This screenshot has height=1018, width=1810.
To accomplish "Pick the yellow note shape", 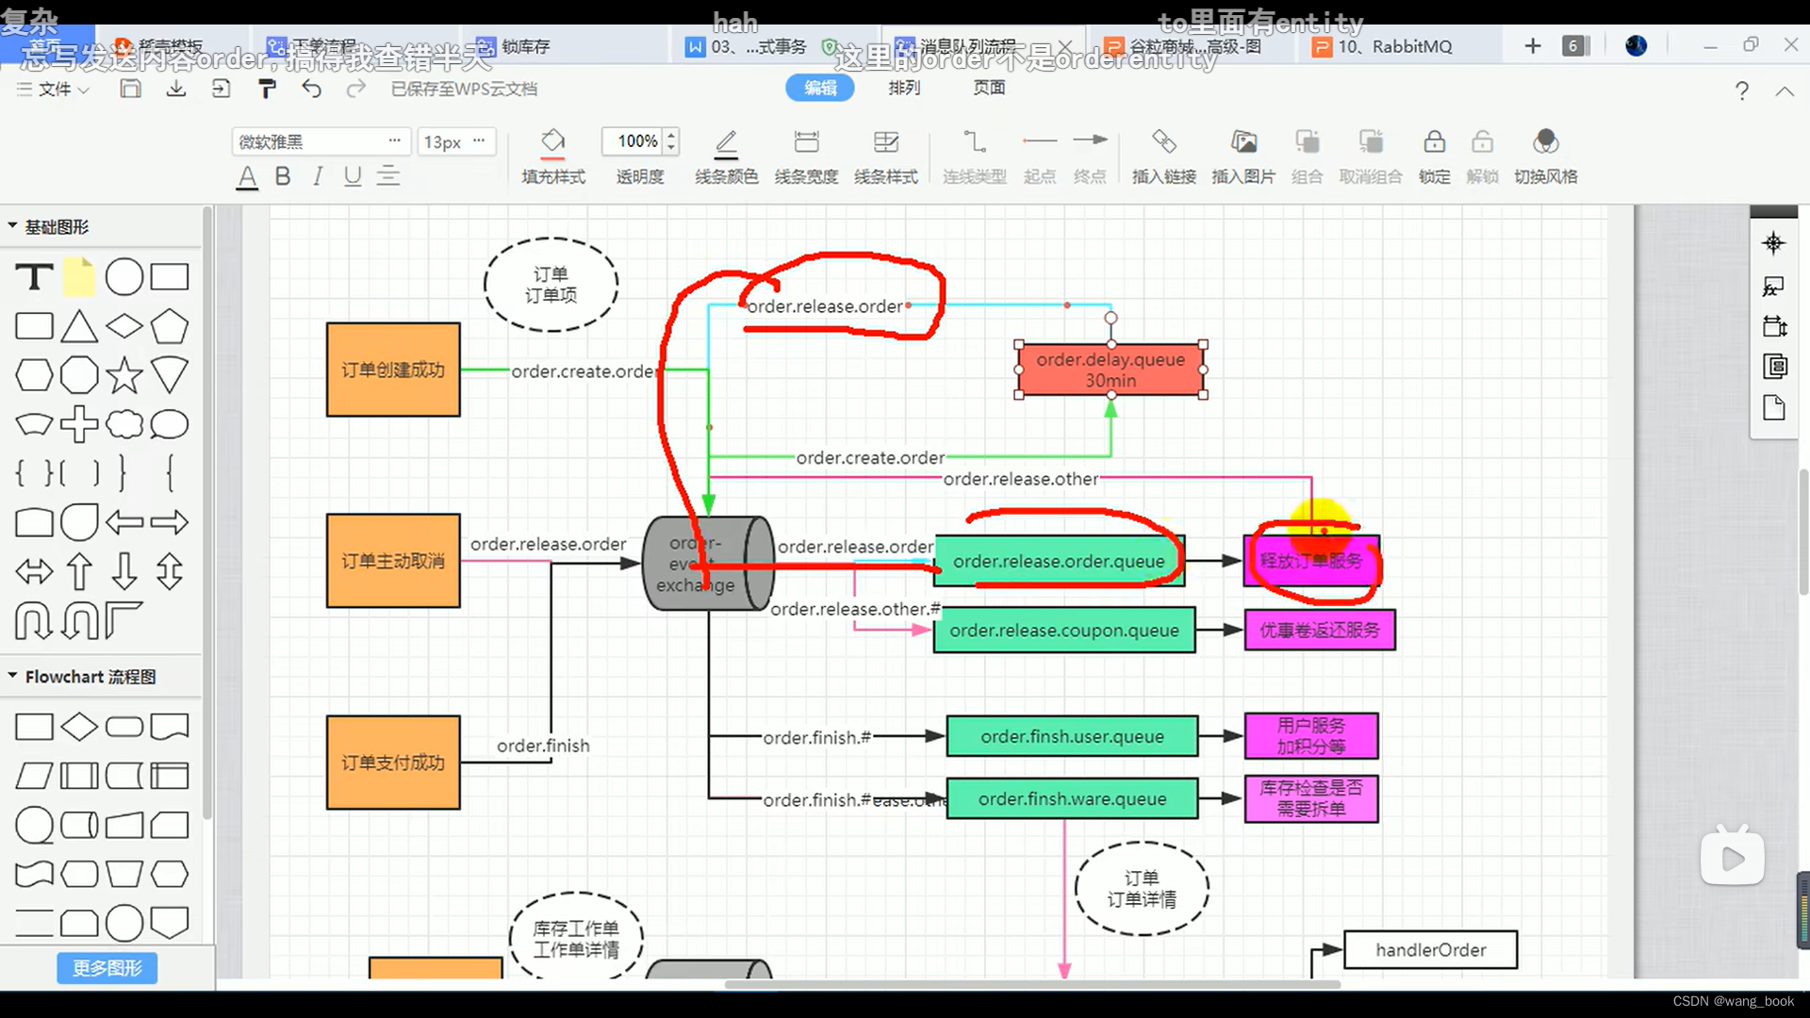I will coord(79,277).
